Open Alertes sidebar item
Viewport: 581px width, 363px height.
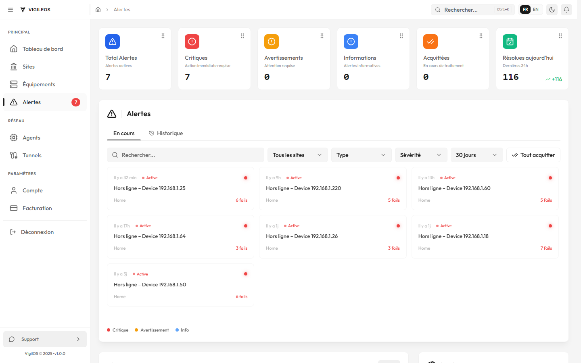(x=45, y=102)
